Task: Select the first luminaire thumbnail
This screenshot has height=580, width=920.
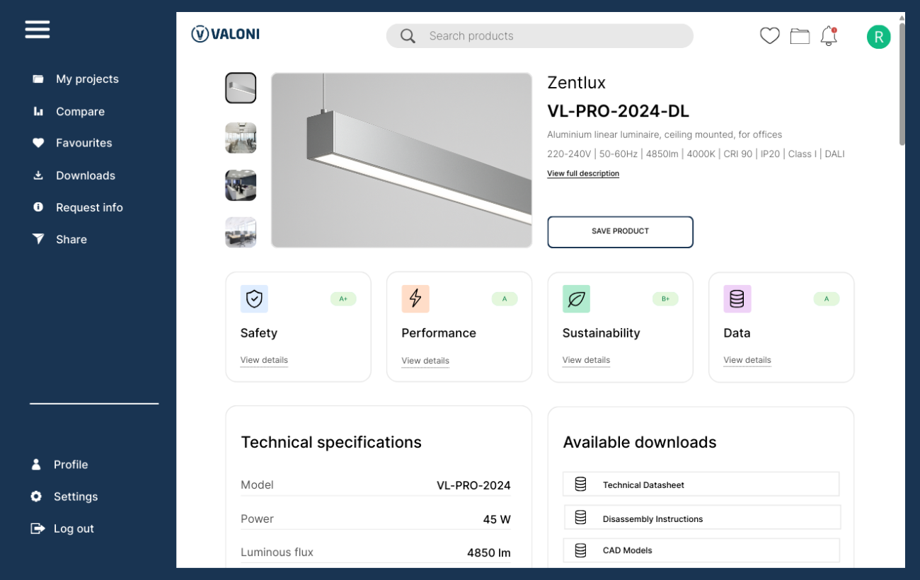Action: [241, 88]
